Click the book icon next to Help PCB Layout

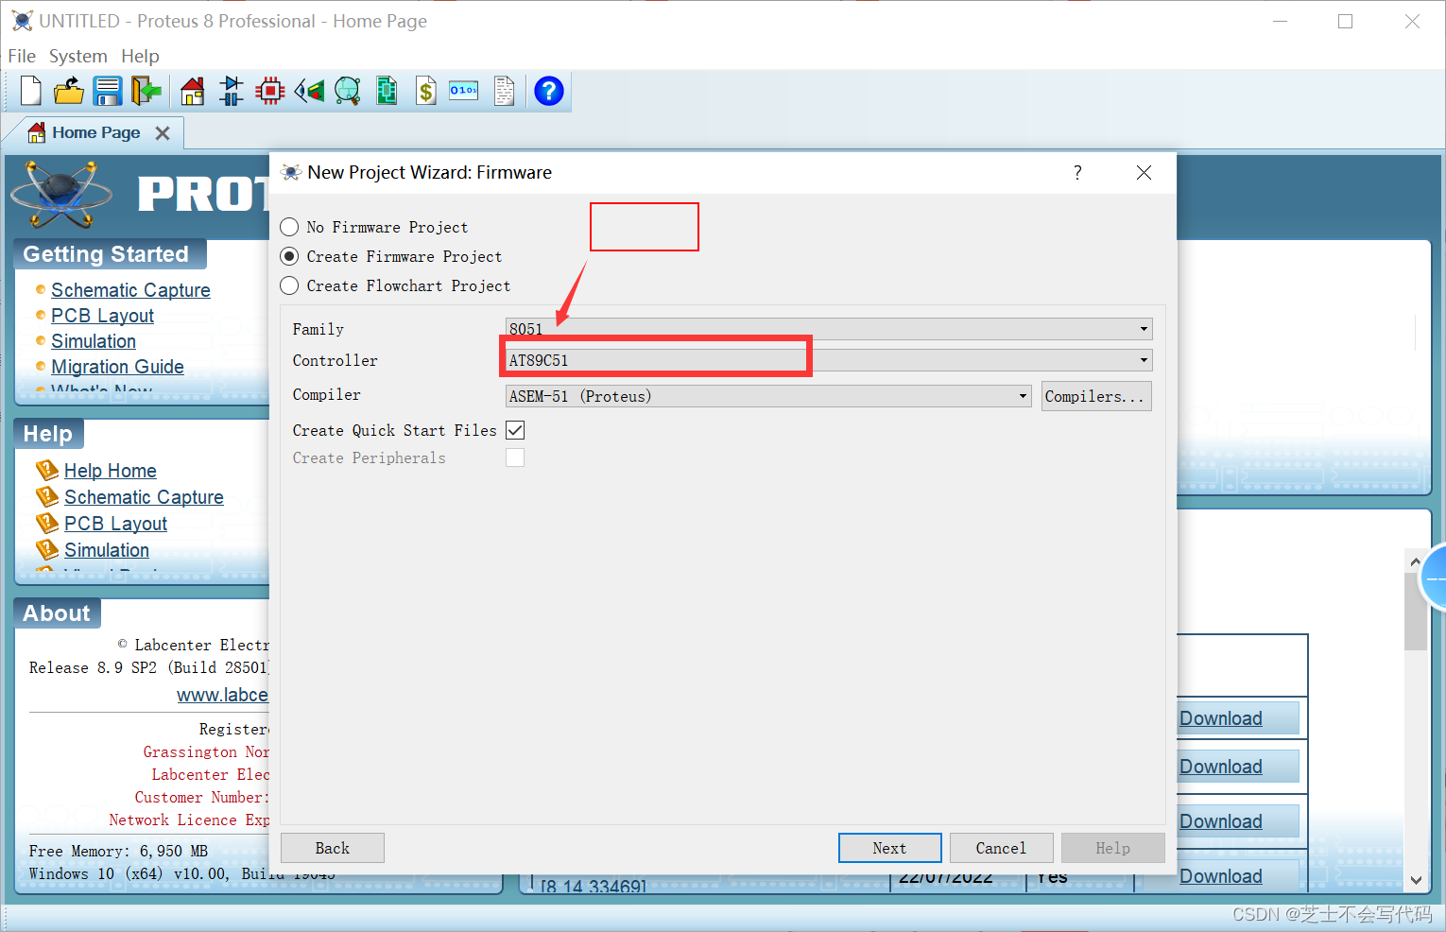pos(47,523)
